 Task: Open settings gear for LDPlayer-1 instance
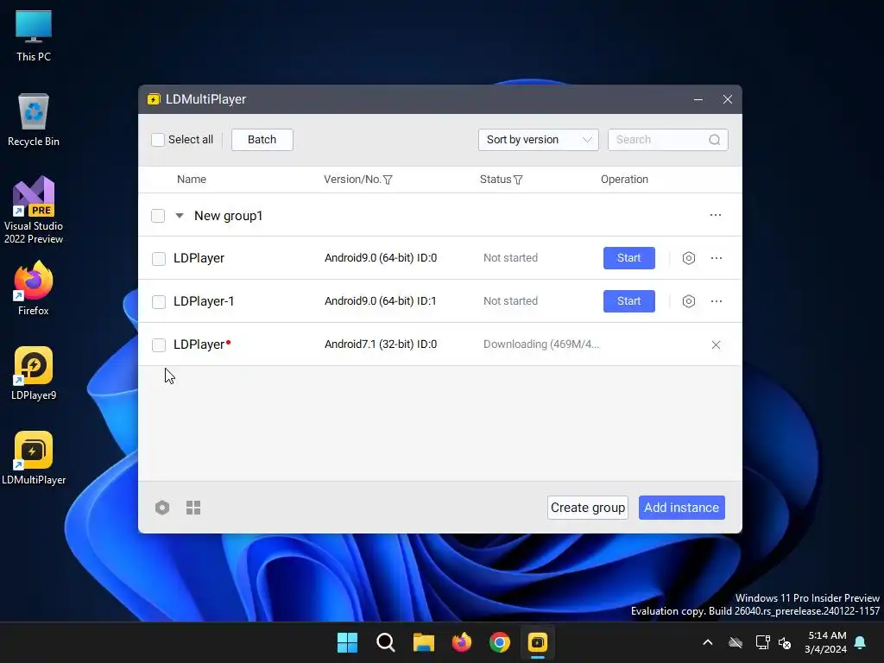(688, 301)
